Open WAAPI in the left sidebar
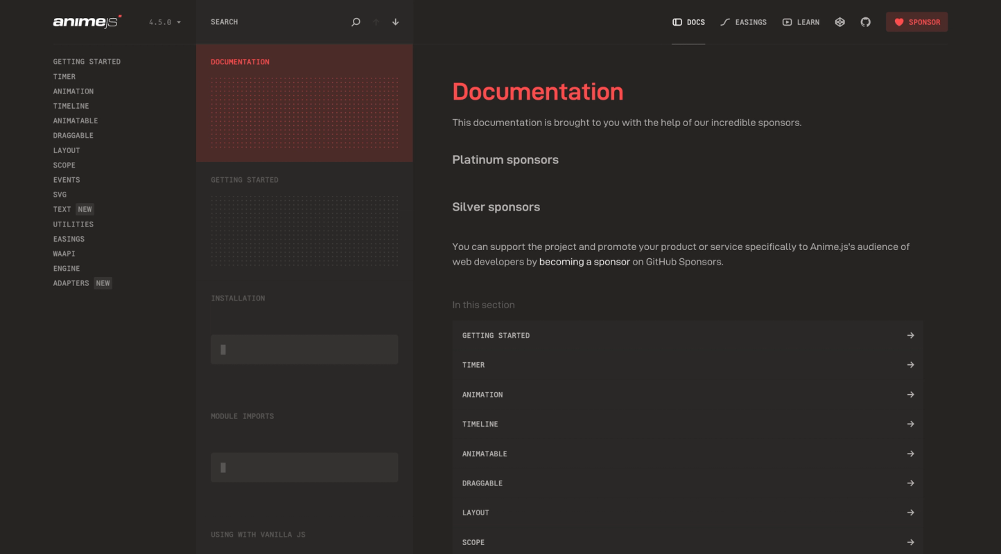The width and height of the screenshot is (1001, 554). pos(64,254)
